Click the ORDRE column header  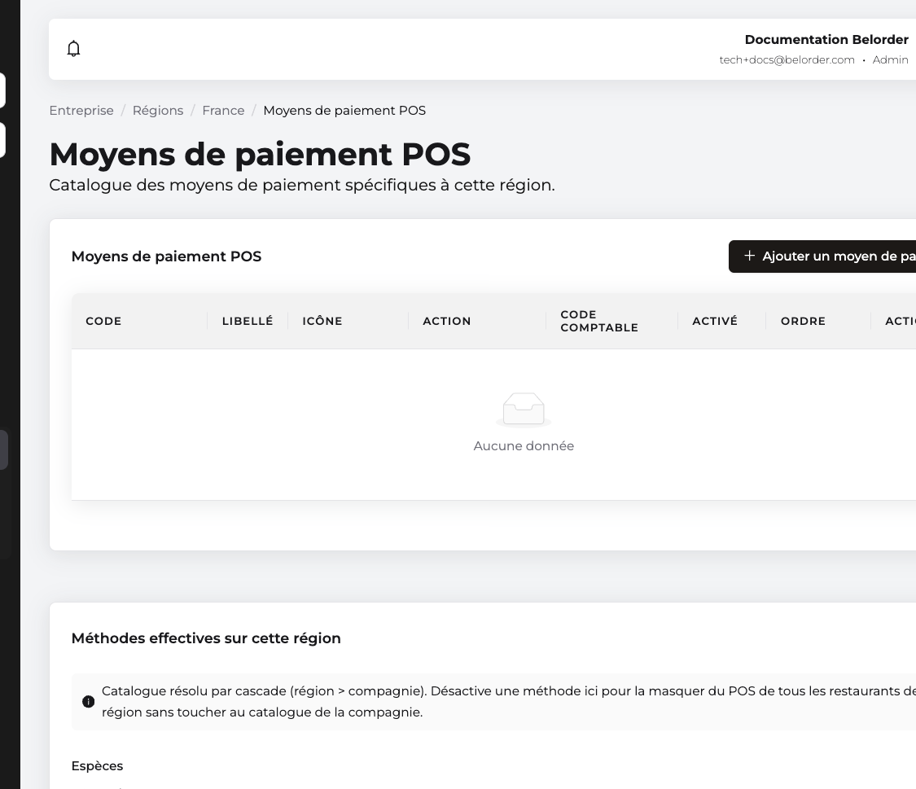point(804,321)
